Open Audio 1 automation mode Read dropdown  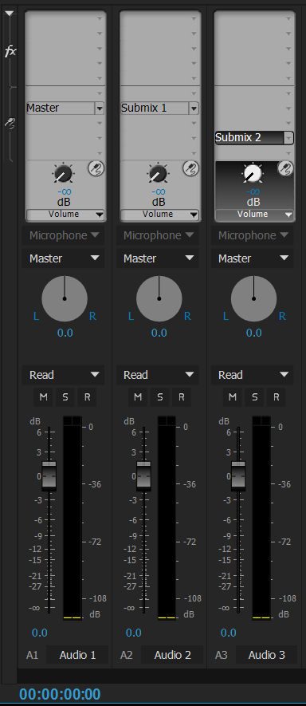pyautogui.click(x=63, y=375)
